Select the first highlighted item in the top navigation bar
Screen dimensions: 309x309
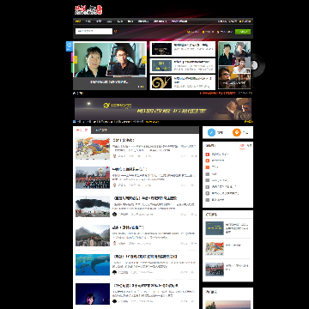(78, 21)
